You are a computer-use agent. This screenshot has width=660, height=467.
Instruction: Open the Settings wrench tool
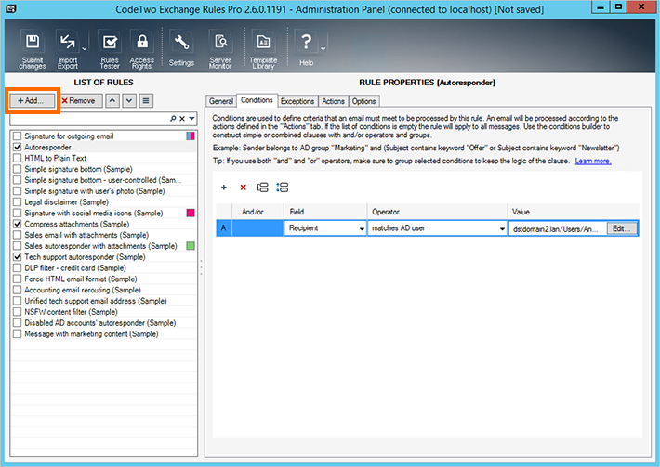(x=181, y=50)
